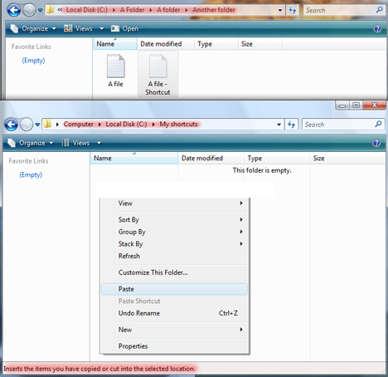Click the Open button in the top toolbar
Image resolution: width=388 pixels, height=377 pixels.
click(124, 28)
